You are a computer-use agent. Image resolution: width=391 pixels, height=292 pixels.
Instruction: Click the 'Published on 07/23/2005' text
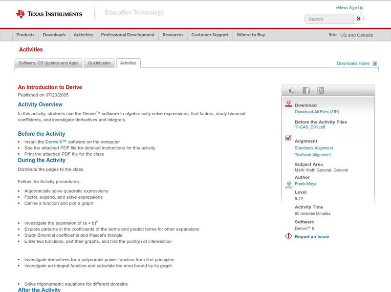point(43,95)
